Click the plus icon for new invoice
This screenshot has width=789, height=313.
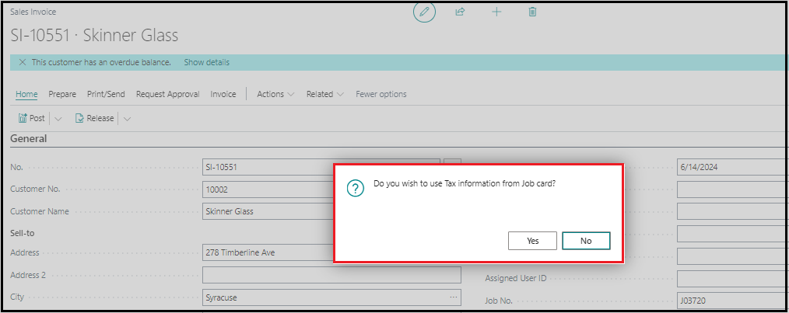(496, 12)
